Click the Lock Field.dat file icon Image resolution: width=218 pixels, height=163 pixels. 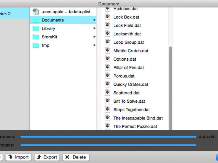(108, 25)
